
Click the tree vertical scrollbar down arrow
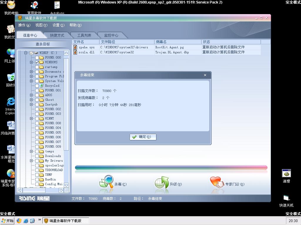coord(66,185)
